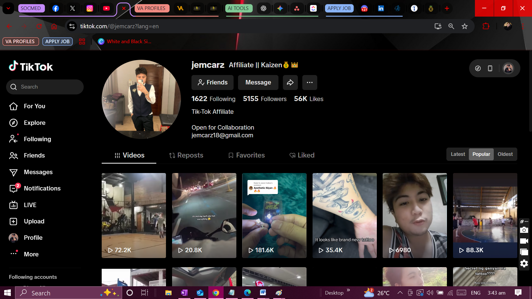Click the Friends button on the profile
This screenshot has width=532, height=299.
click(213, 83)
